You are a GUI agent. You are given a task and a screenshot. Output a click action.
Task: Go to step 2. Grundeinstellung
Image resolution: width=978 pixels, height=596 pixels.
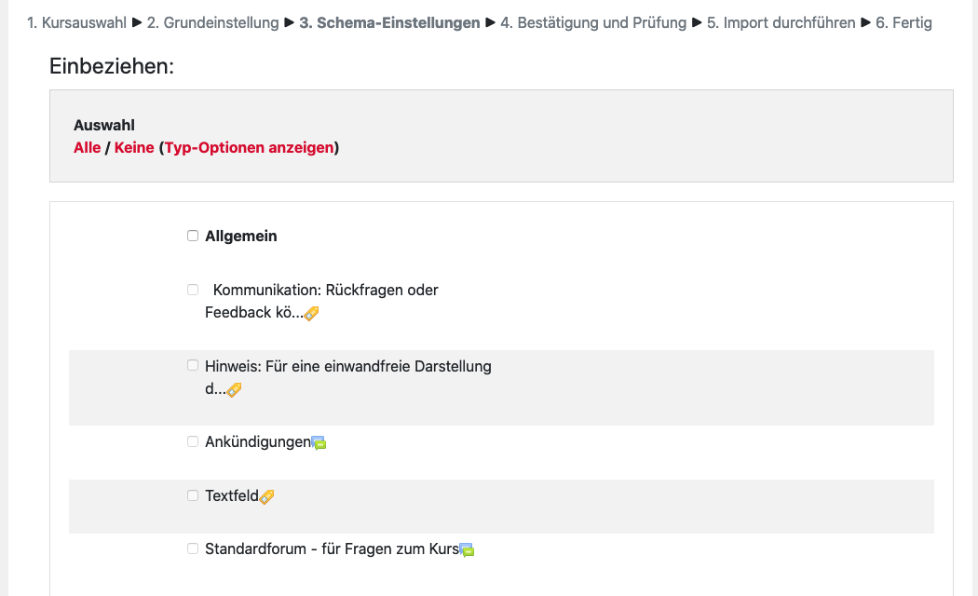[213, 22]
